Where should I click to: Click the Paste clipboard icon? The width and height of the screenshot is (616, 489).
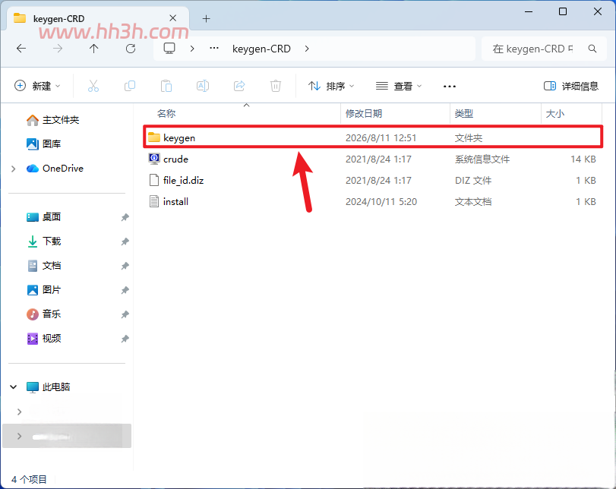pos(166,86)
